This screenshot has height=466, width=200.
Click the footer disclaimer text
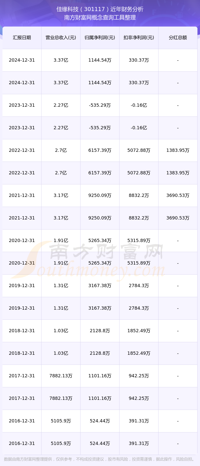pyautogui.click(x=100, y=459)
